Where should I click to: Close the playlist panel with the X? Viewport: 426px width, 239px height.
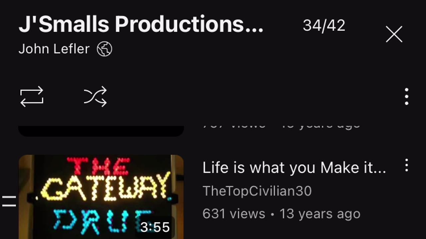(394, 34)
